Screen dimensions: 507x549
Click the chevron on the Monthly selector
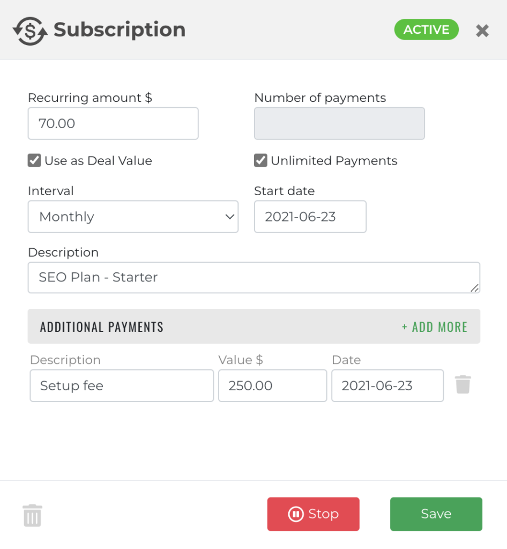tap(229, 217)
